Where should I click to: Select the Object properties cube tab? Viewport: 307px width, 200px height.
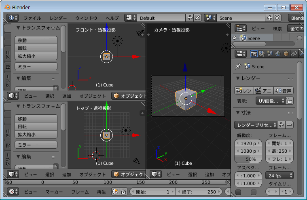tap(286, 54)
